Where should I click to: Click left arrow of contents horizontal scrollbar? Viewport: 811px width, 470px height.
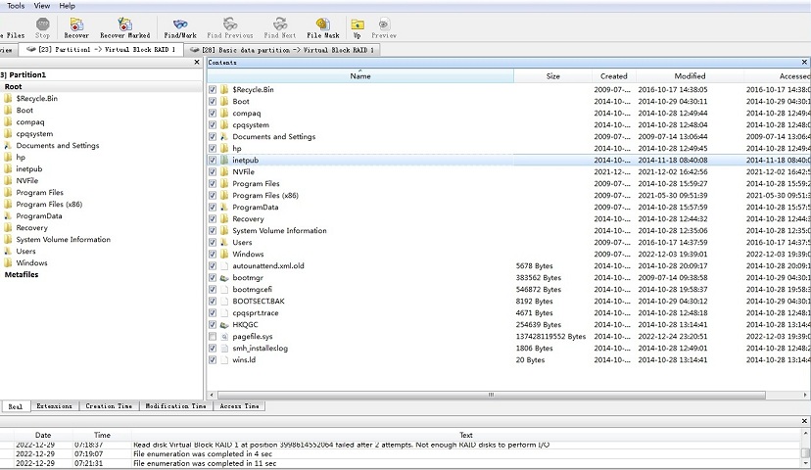[x=211, y=395]
